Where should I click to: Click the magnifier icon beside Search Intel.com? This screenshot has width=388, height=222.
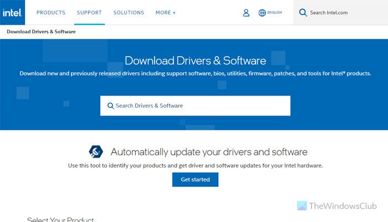[303, 12]
